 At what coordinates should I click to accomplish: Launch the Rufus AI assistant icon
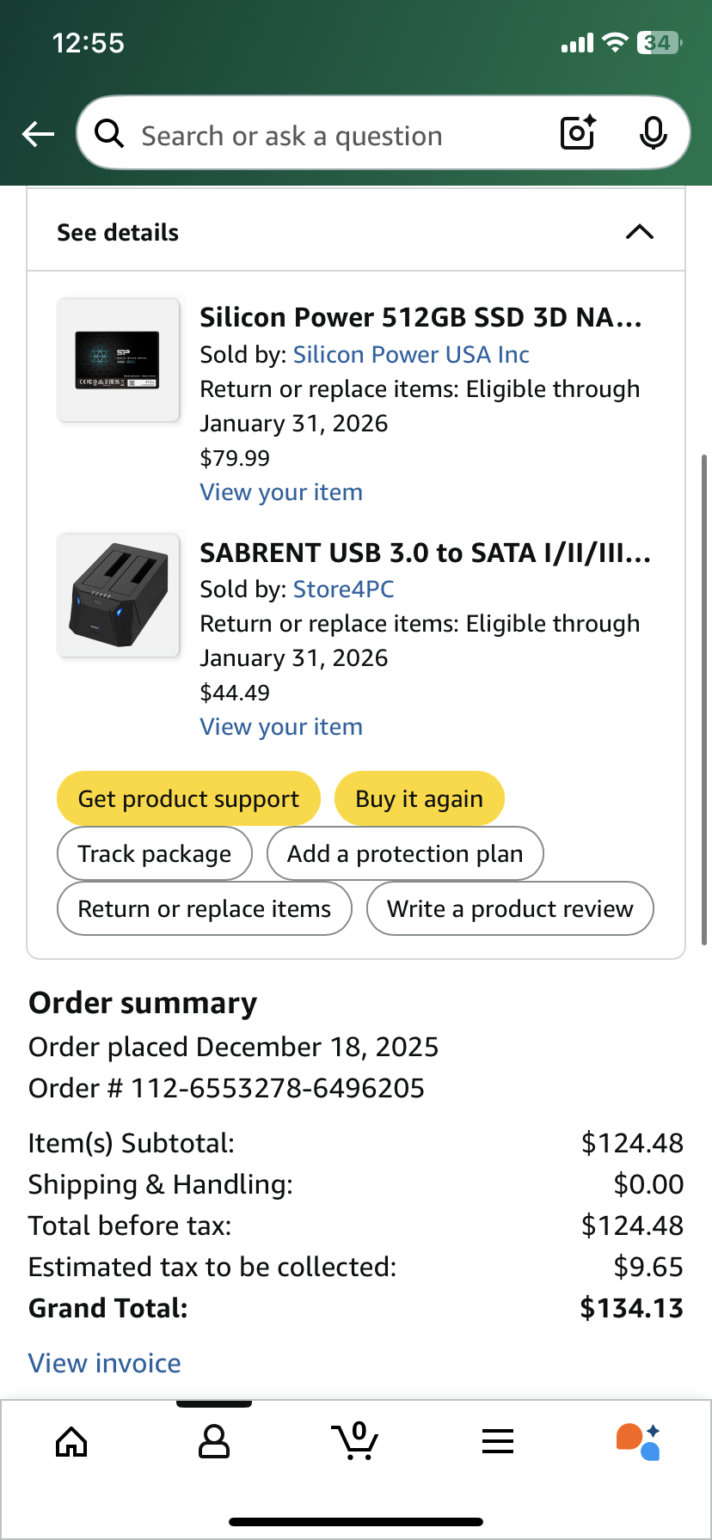click(x=638, y=1441)
